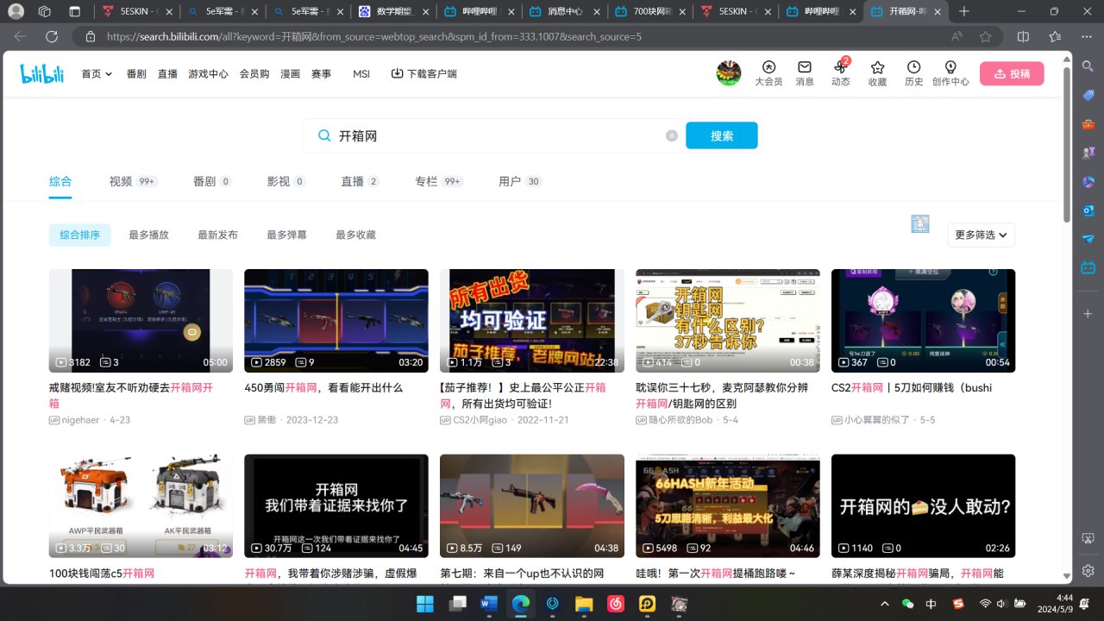
Task: Sort by 最多收藏
Action: tap(356, 235)
